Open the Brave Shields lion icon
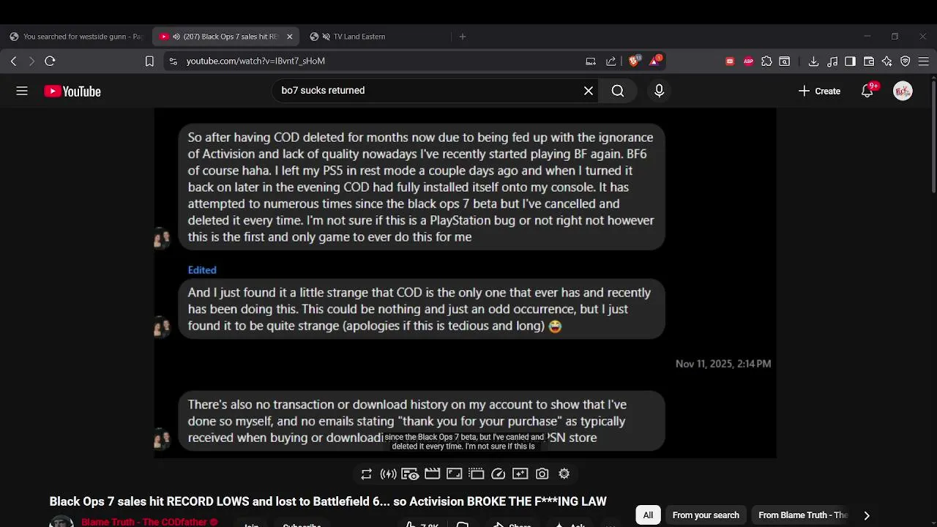This screenshot has height=527, width=937. point(635,61)
